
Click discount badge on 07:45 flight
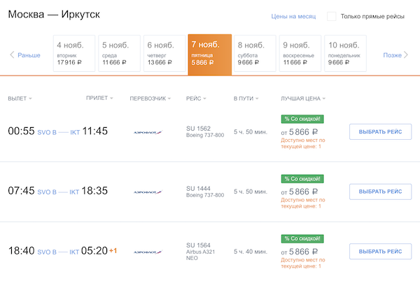[x=302, y=179]
